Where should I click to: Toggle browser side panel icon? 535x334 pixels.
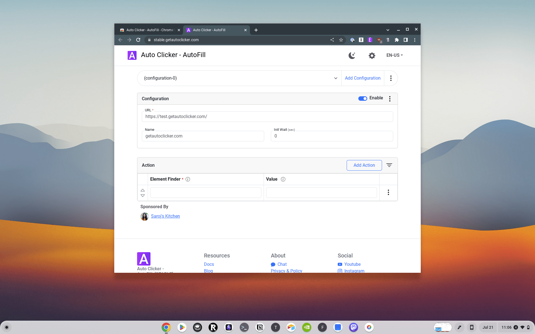[406, 40]
